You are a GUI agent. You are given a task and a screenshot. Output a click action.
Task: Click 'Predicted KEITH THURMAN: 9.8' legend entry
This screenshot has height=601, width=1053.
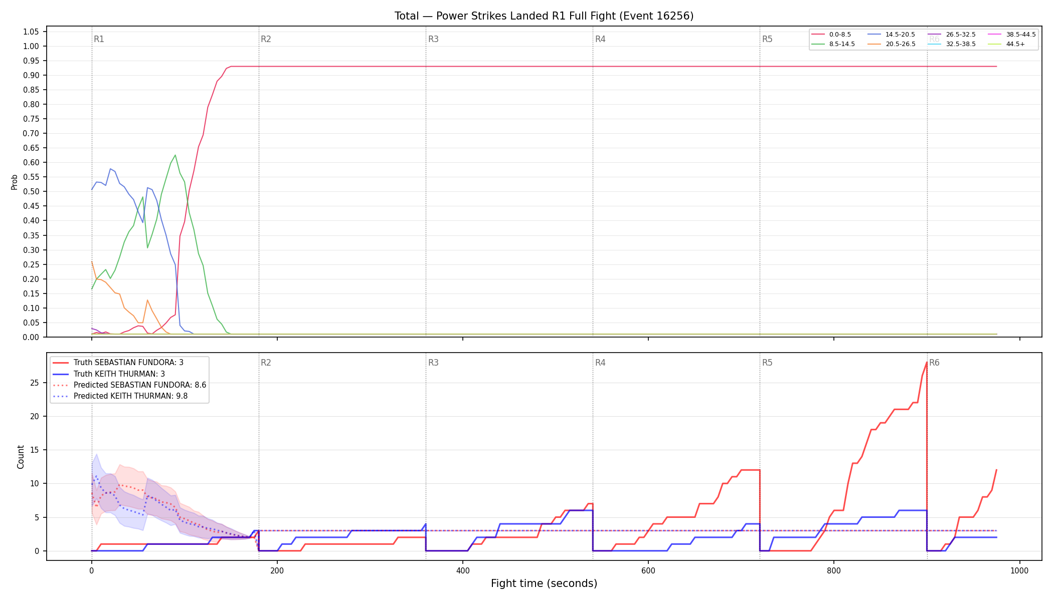coord(120,396)
